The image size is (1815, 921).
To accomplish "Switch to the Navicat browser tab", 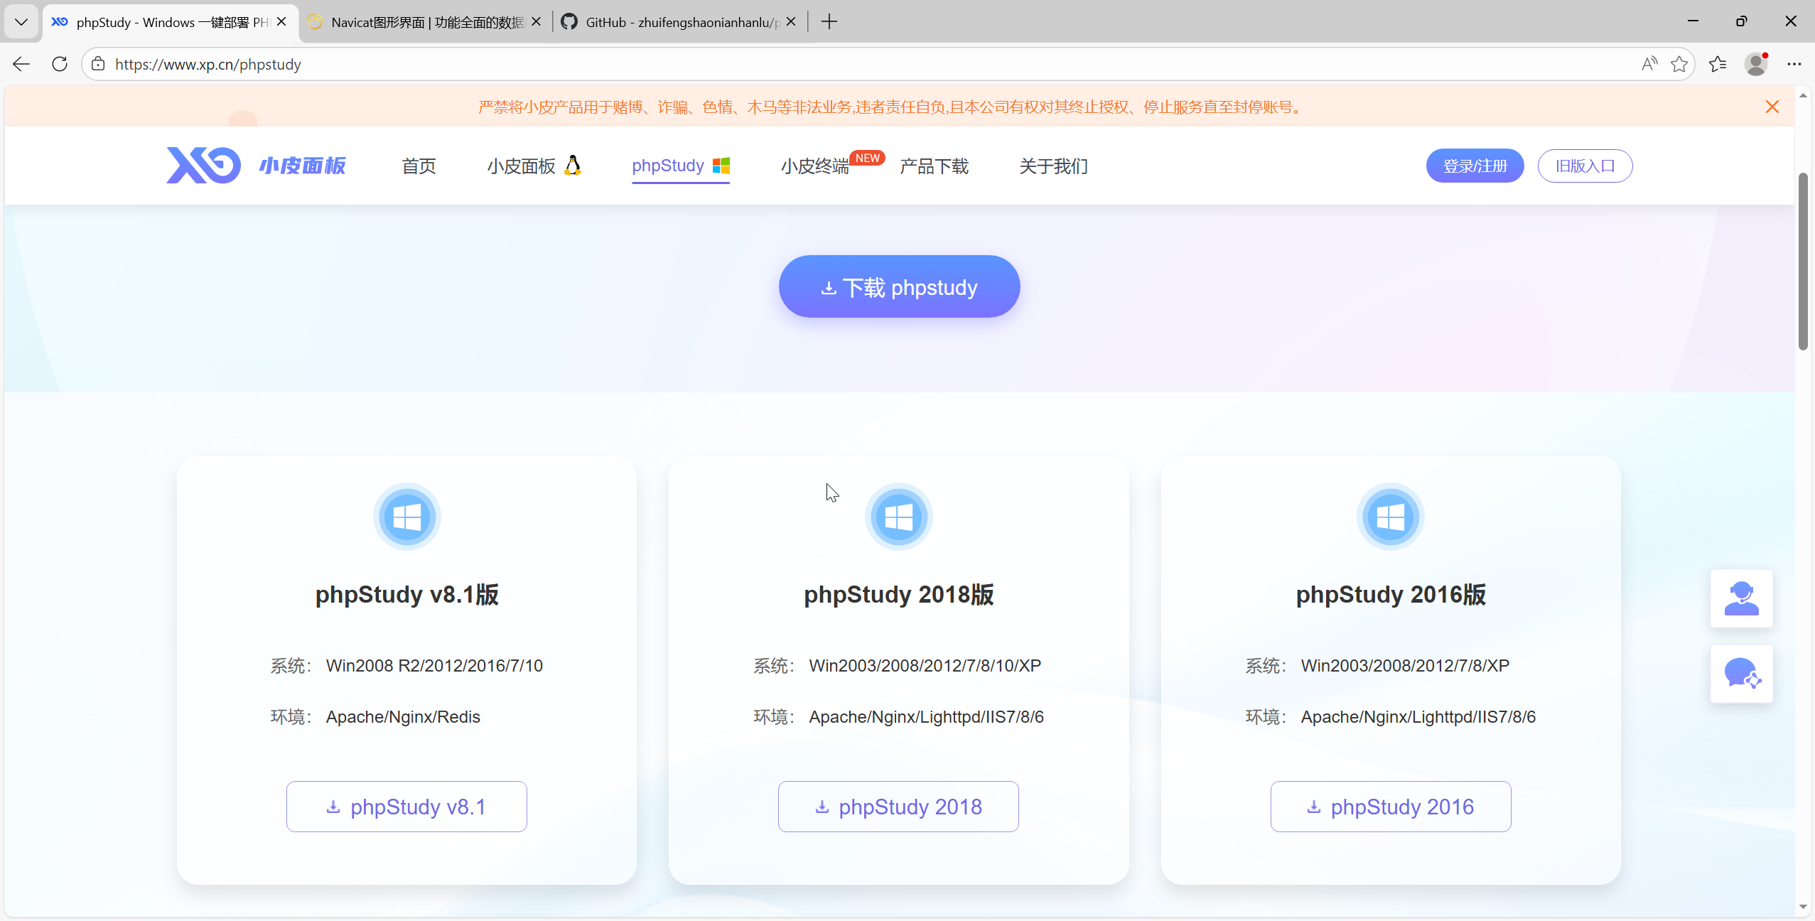I will click(419, 22).
